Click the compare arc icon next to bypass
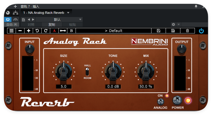This screenshot has width=212, height=115. (x=15, y=19)
